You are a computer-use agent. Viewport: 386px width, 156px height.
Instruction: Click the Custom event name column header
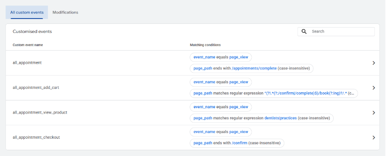tap(28, 45)
